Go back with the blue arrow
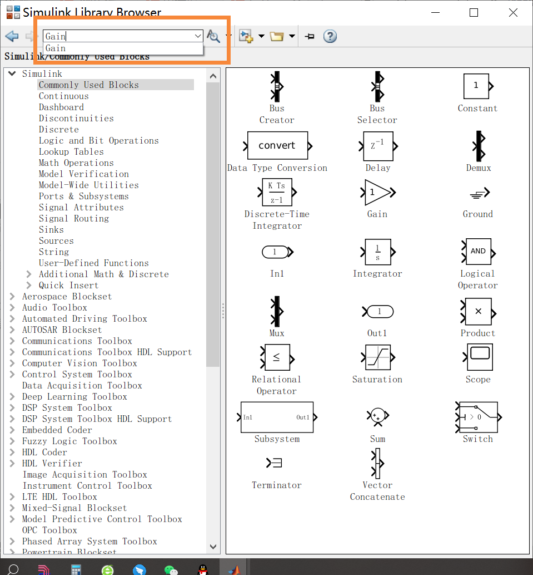The width and height of the screenshot is (533, 575). [x=12, y=36]
